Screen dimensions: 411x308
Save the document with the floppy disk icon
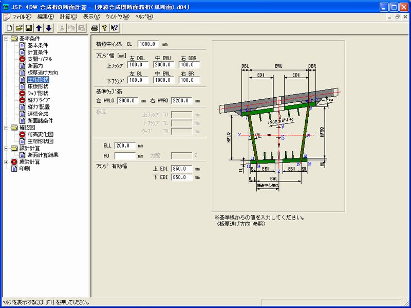pos(29,29)
